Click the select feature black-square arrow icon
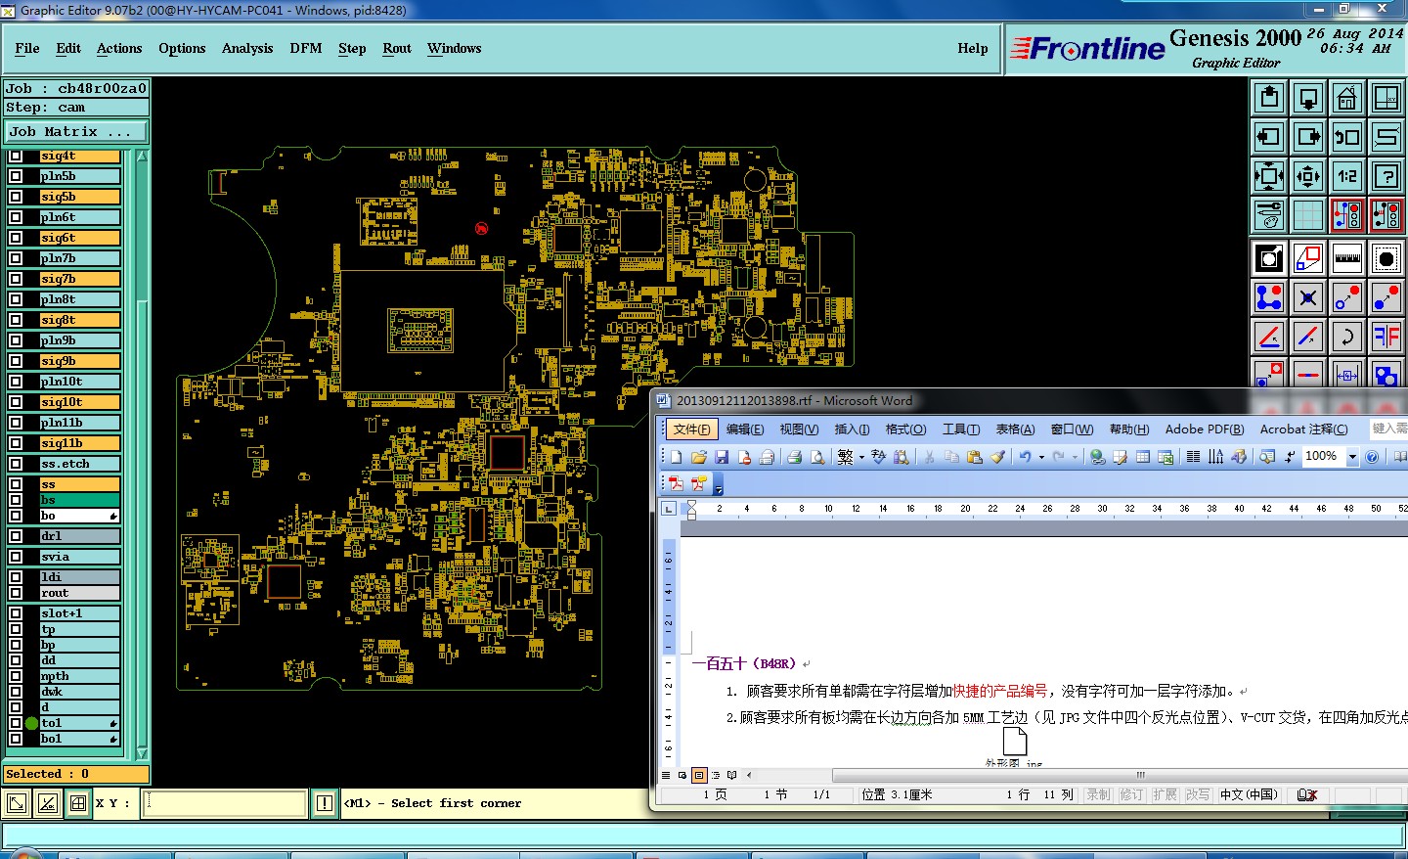Screen dimensions: 1408x859 pos(1269,258)
